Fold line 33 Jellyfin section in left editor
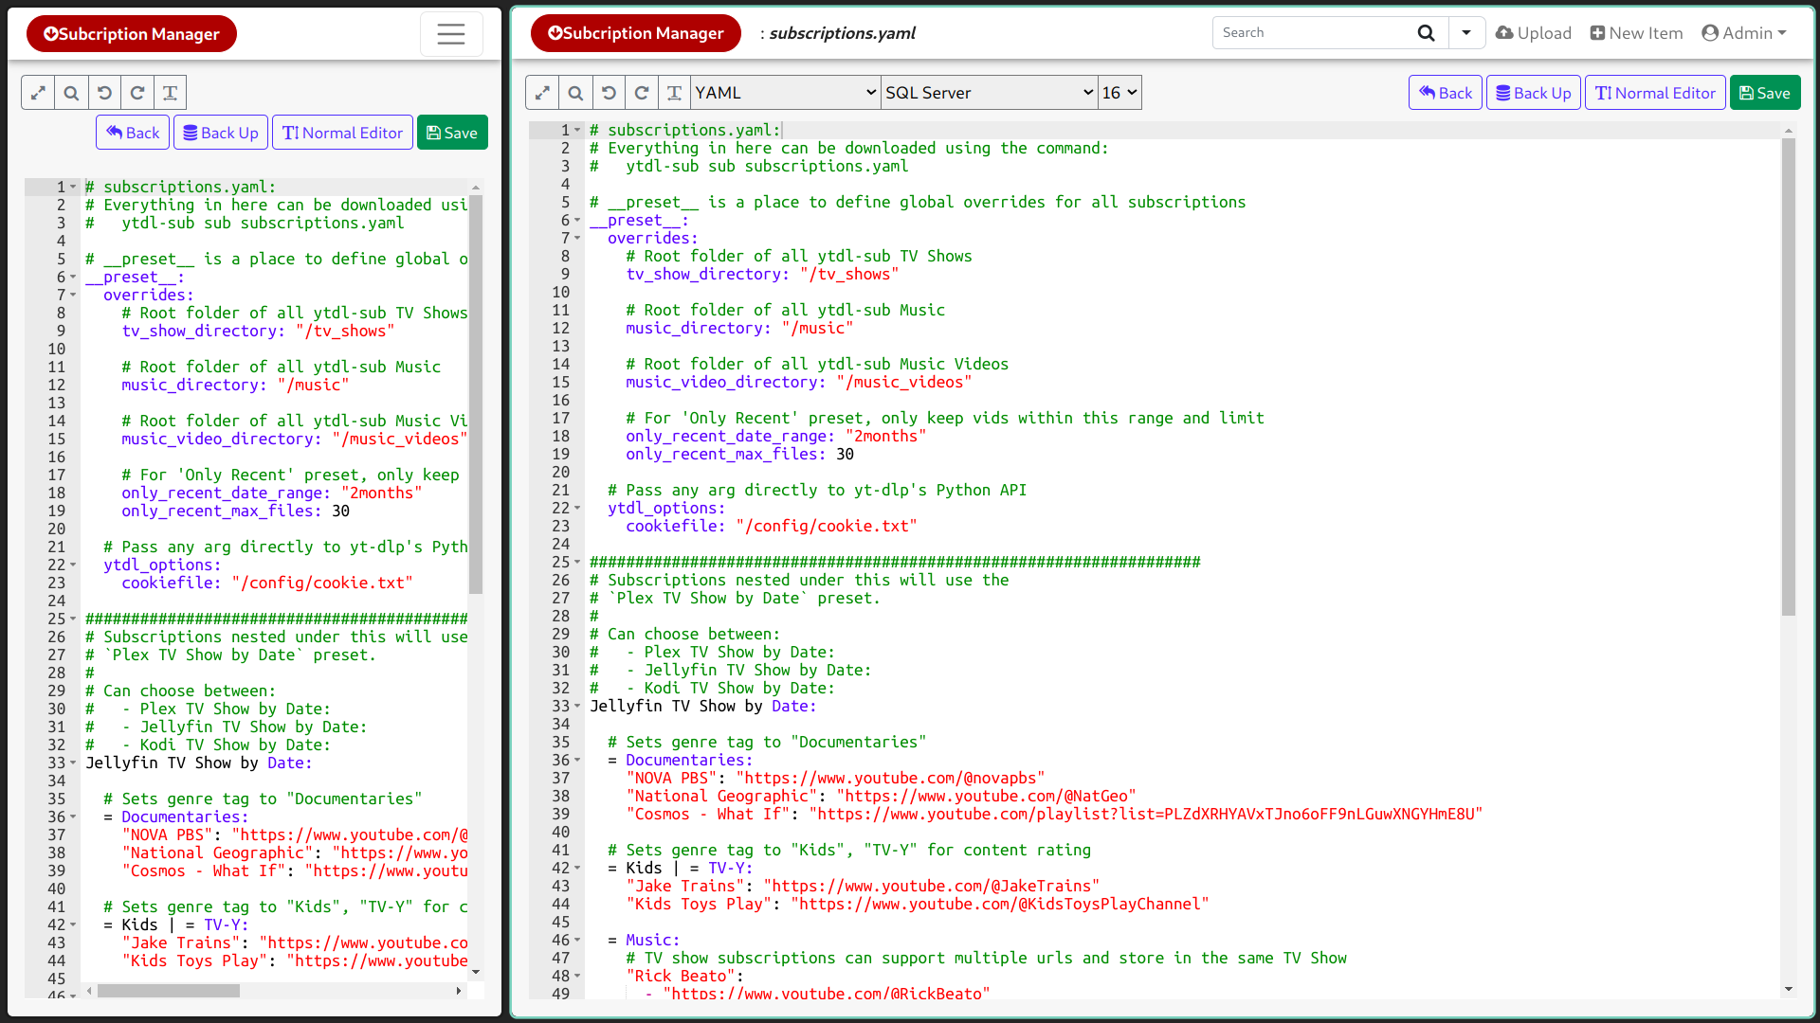This screenshot has height=1023, width=1820. point(73,763)
